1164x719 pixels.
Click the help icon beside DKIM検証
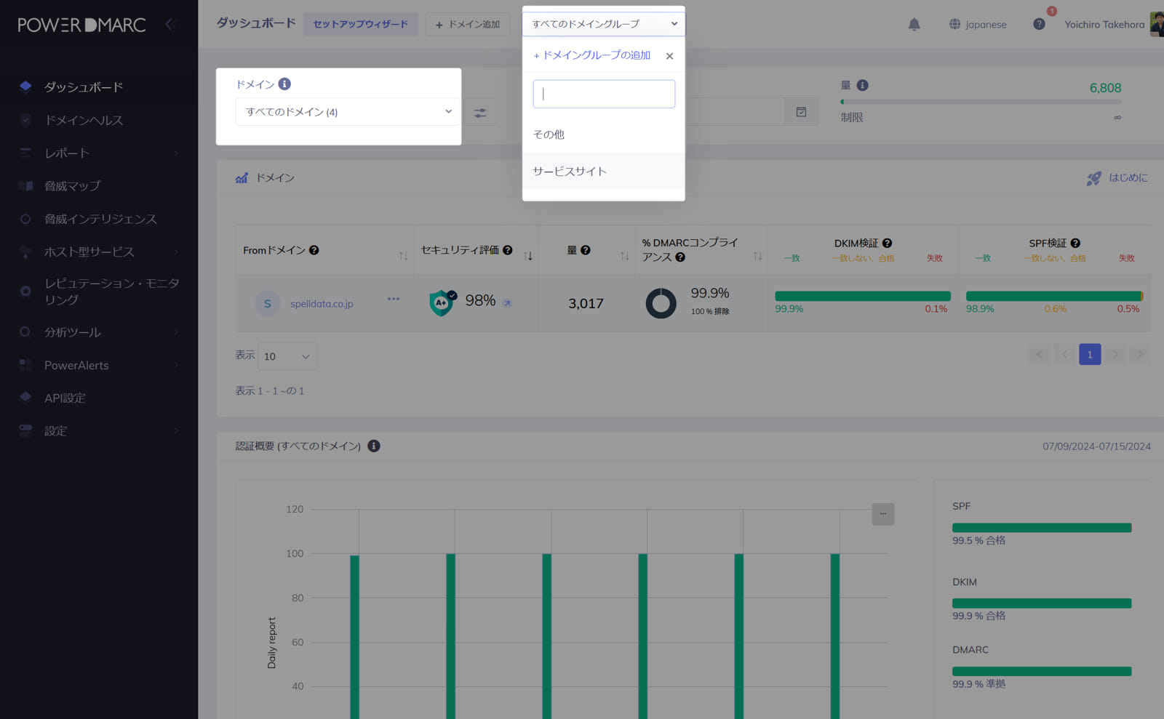[x=887, y=243]
